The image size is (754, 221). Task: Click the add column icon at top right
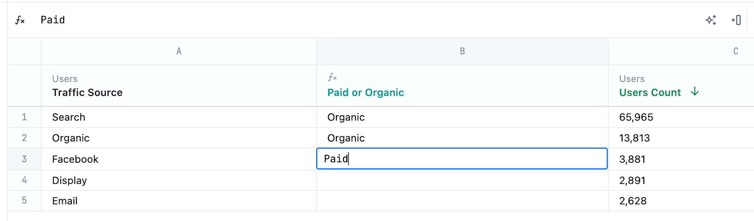(x=736, y=20)
